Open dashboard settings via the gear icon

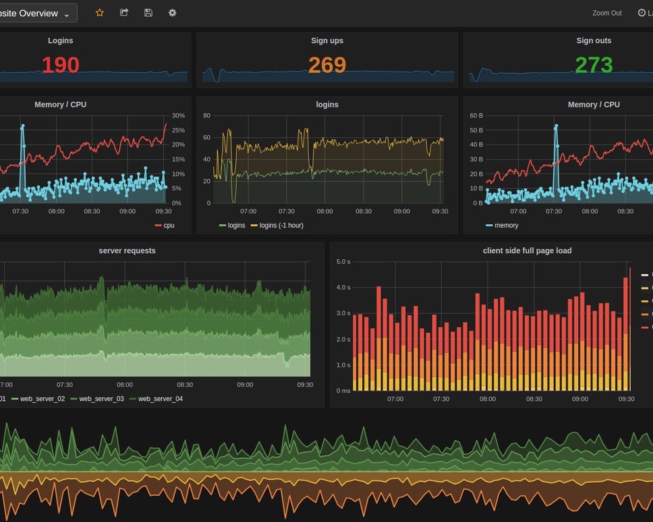click(173, 13)
